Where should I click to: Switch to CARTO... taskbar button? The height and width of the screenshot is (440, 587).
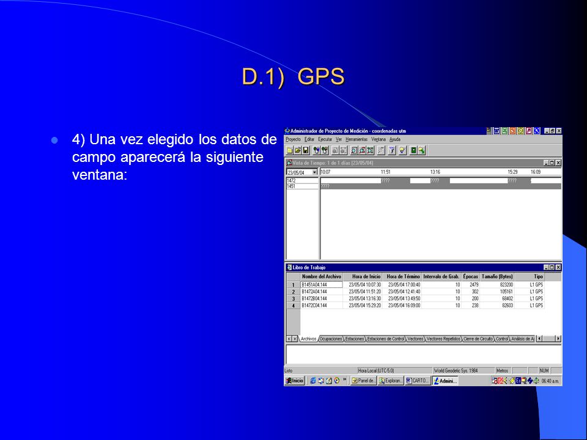pos(418,381)
